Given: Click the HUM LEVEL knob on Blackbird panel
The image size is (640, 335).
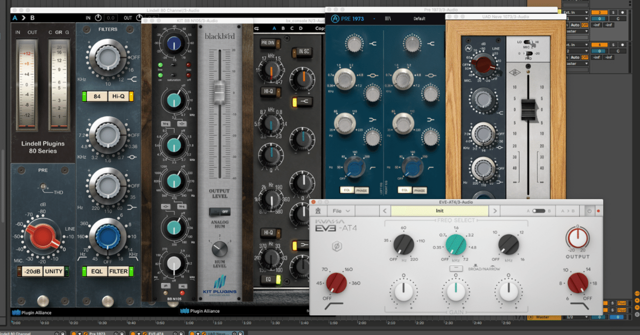Looking at the screenshot, I should [x=219, y=248].
